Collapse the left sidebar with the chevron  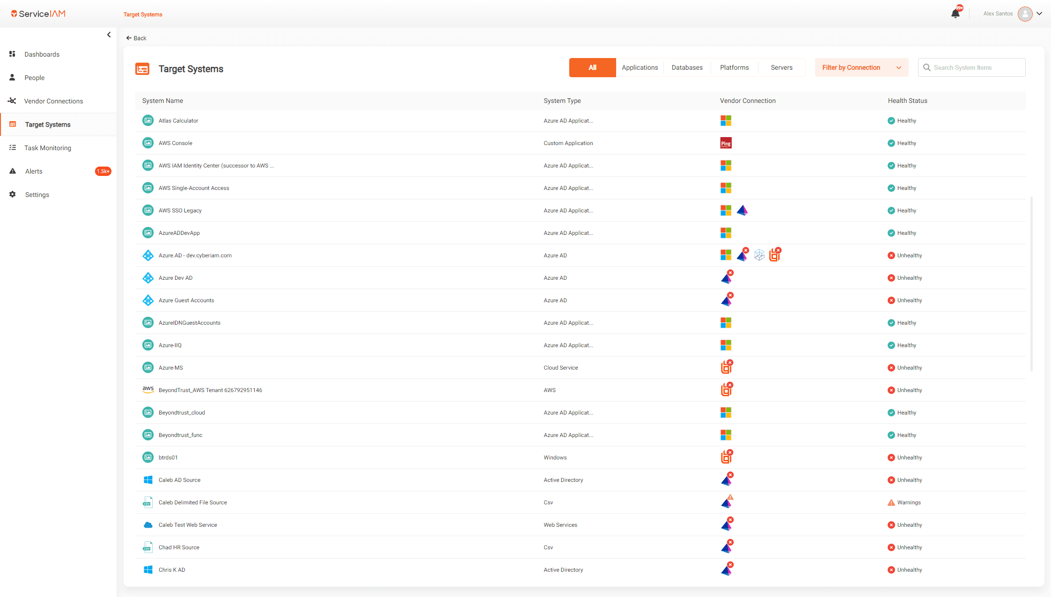109,35
